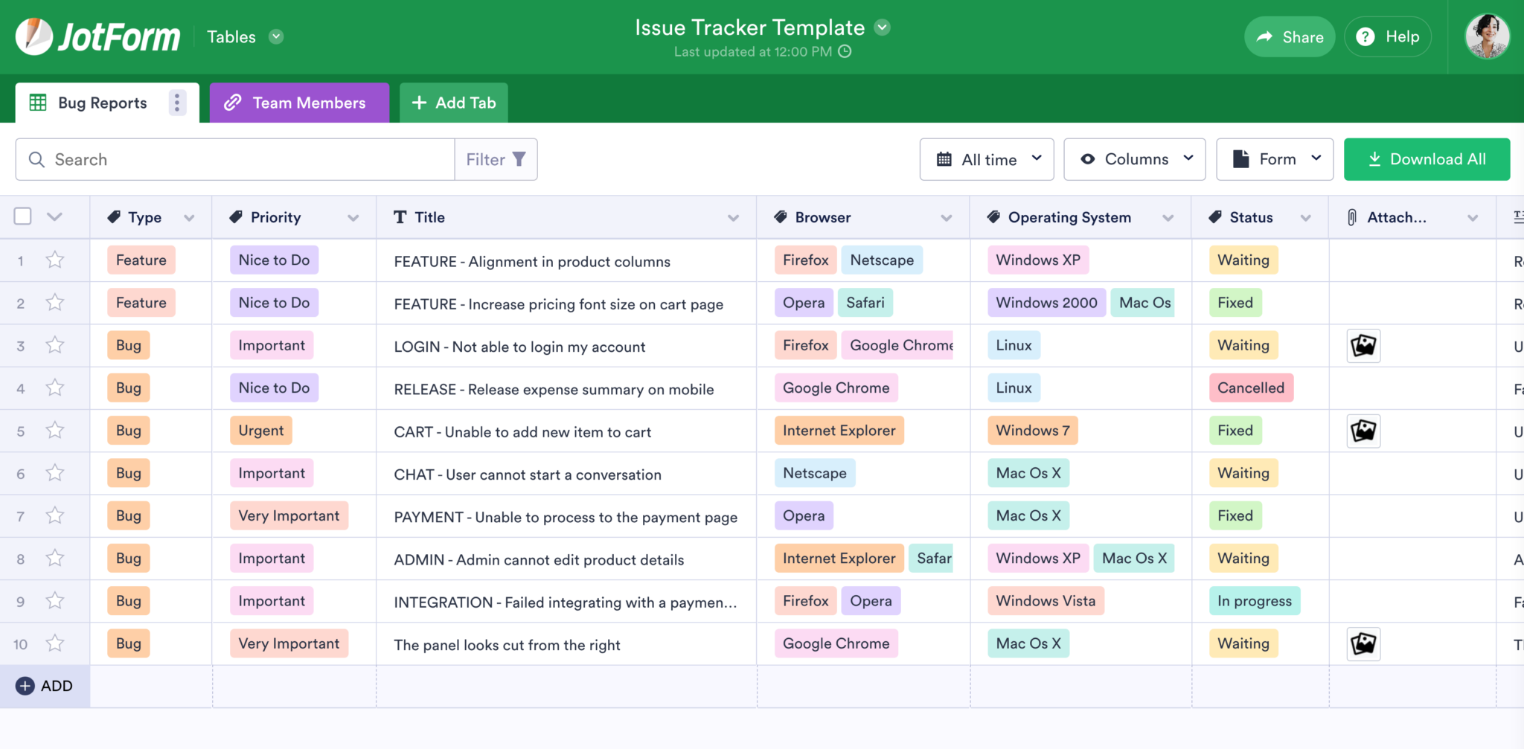Star the CART unable to add item row
The height and width of the screenshot is (749, 1524).
(54, 431)
